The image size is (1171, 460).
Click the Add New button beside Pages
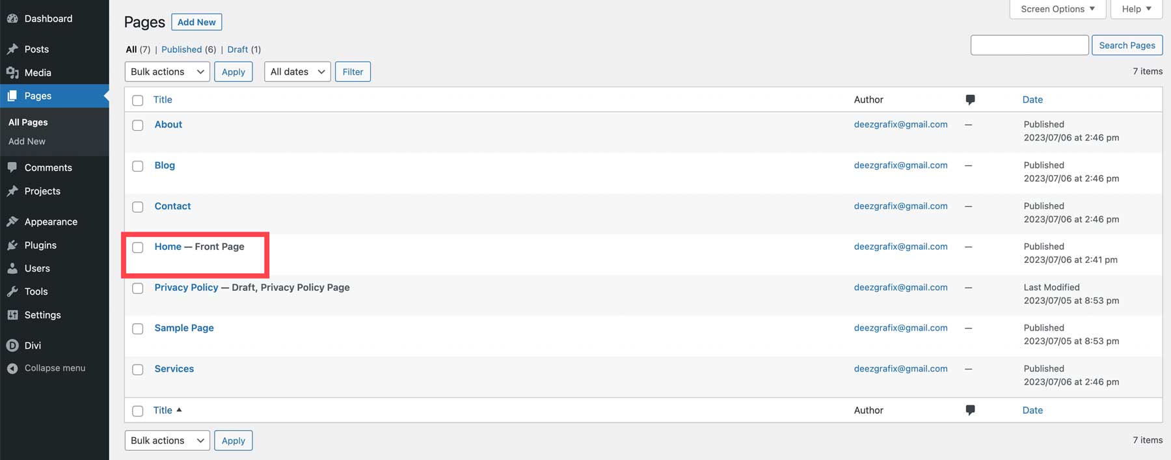[x=196, y=22]
